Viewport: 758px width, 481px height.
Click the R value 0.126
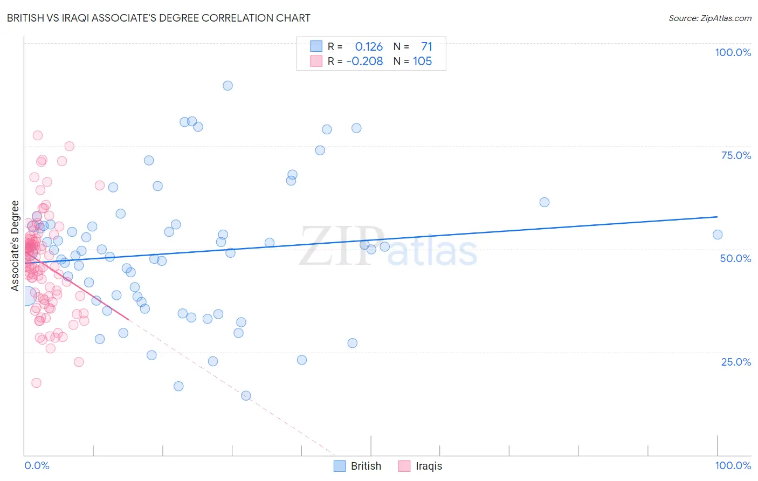pyautogui.click(x=369, y=46)
